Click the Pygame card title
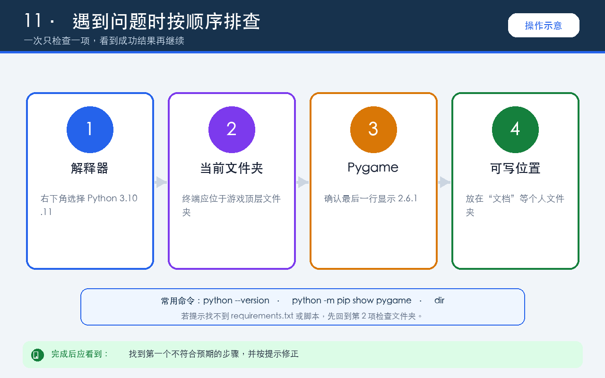 373,168
